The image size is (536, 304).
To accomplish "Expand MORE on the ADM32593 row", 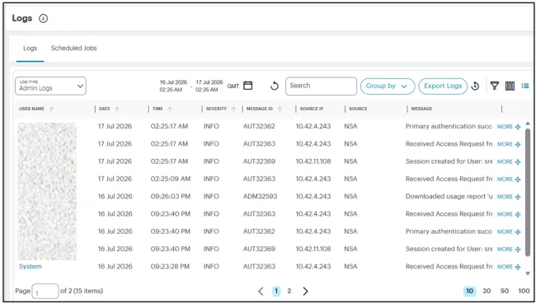I will (508, 197).
